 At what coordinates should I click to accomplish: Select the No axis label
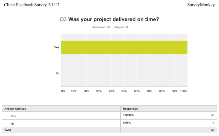(57, 73)
